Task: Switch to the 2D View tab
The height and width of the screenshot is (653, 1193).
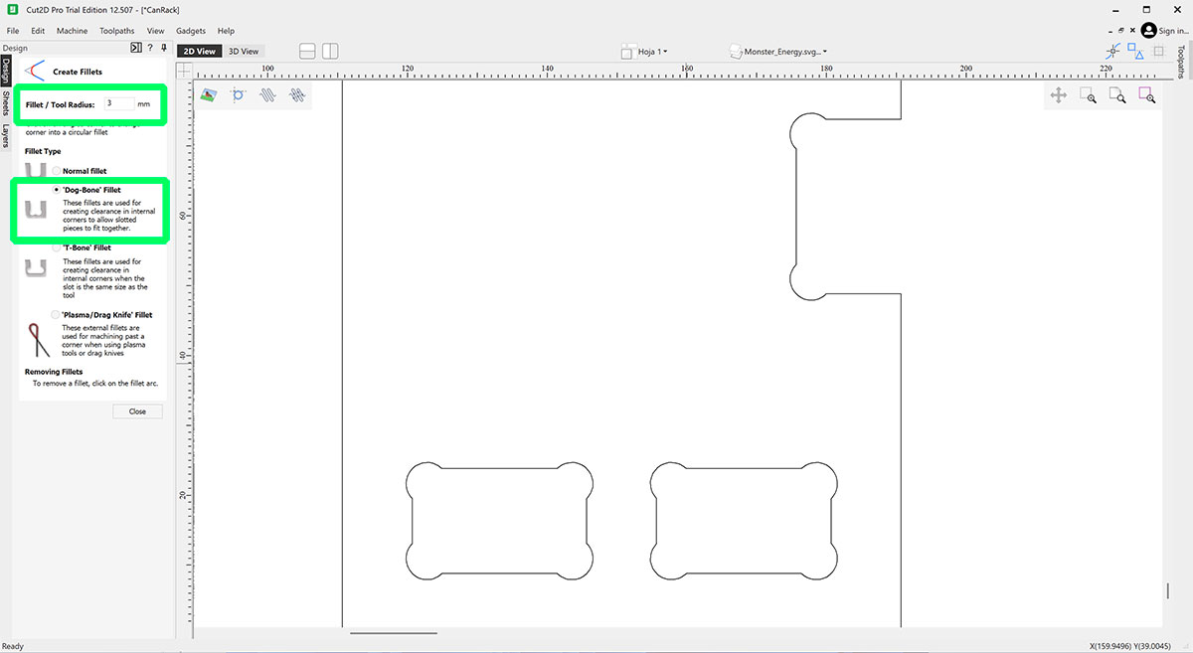Action: (x=198, y=51)
